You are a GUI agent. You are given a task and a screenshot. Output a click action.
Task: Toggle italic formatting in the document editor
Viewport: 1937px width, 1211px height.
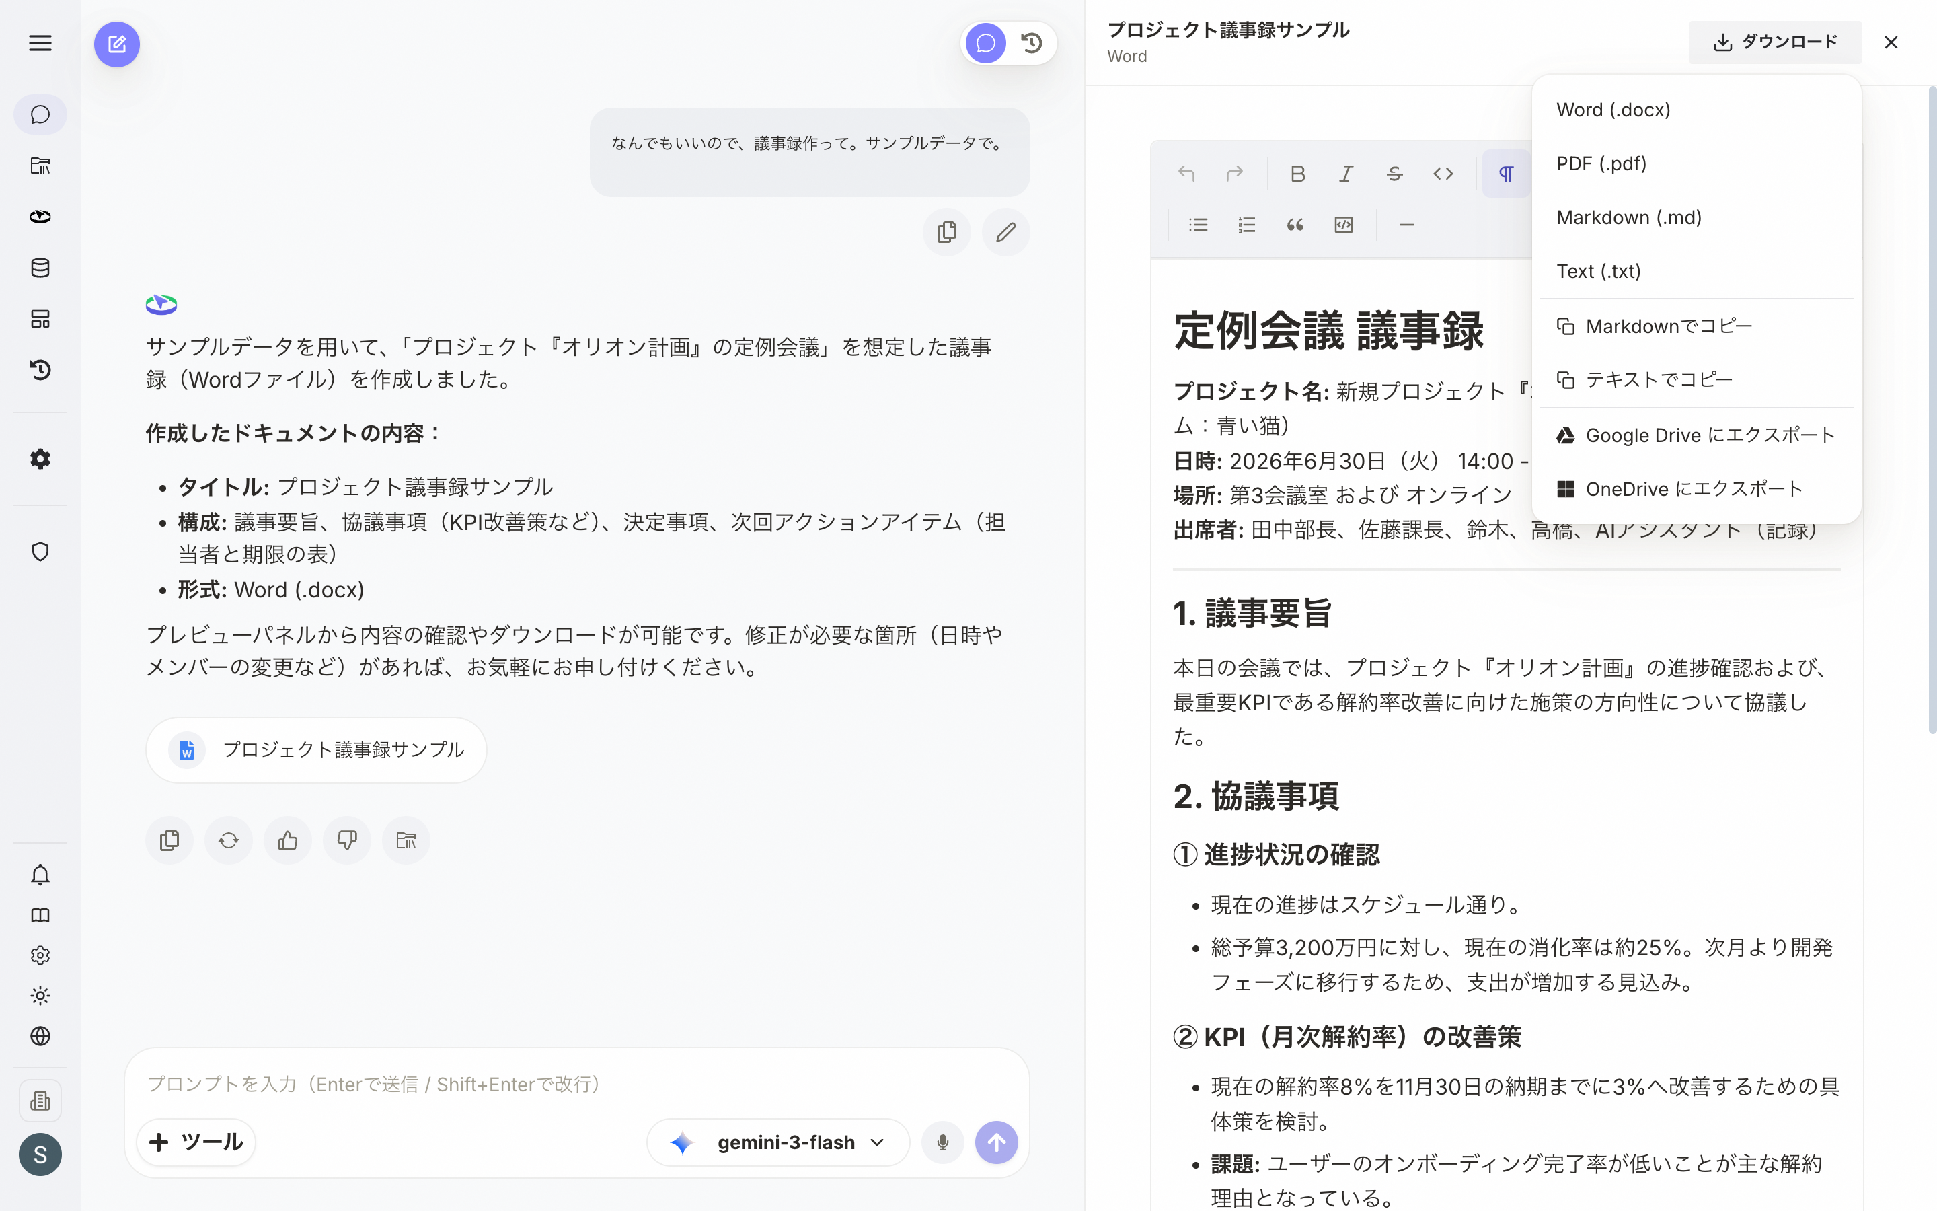tap(1346, 174)
